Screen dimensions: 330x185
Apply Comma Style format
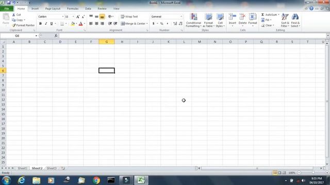point(167,24)
